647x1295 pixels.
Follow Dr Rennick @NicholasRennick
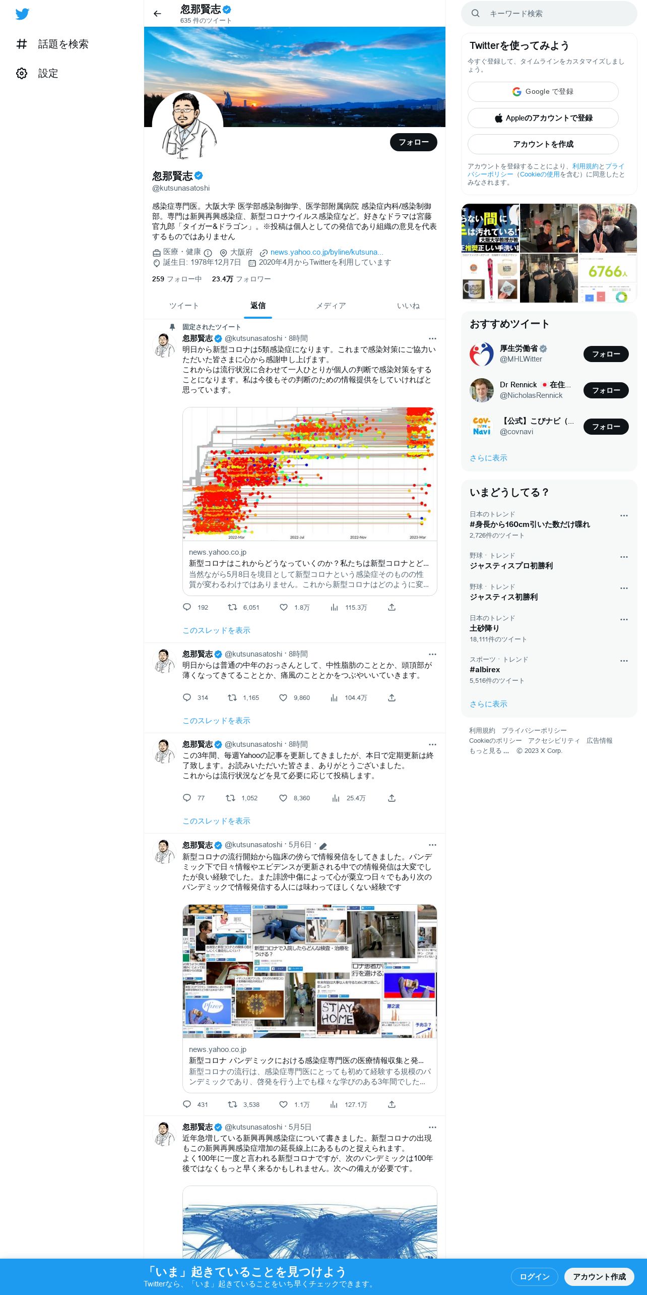click(606, 390)
